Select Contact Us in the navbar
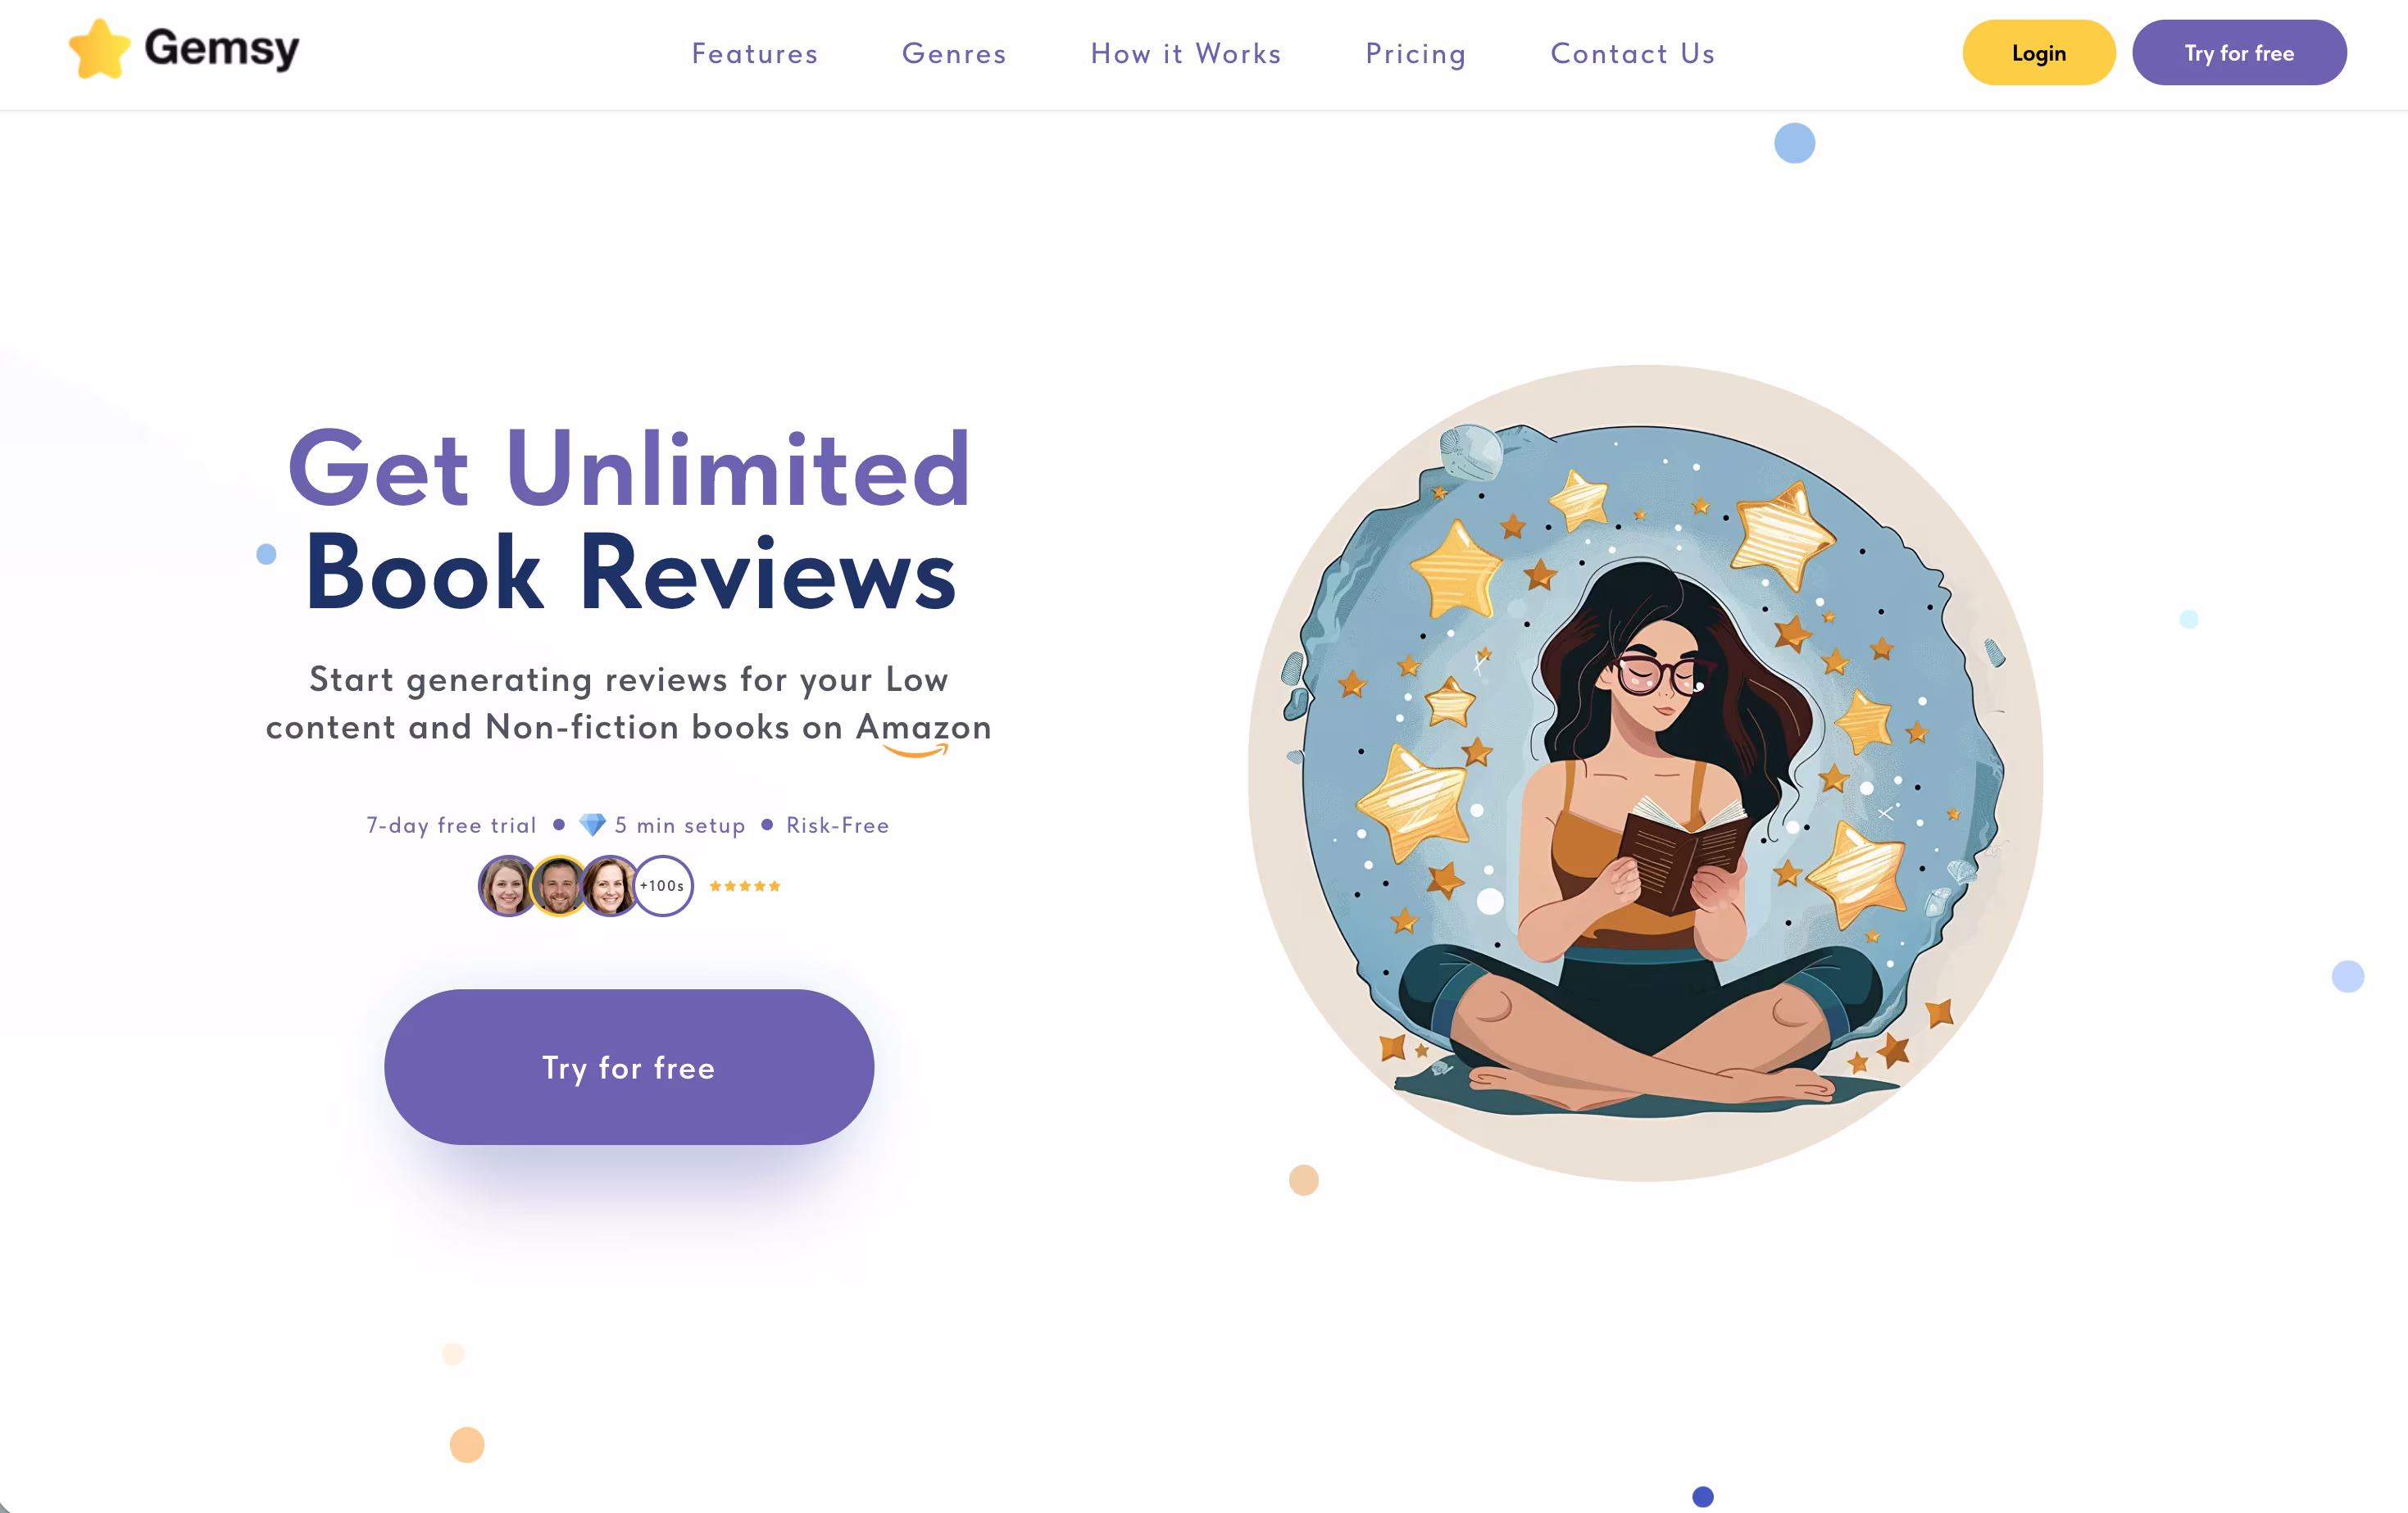This screenshot has width=2408, height=1513. pos(1633,54)
